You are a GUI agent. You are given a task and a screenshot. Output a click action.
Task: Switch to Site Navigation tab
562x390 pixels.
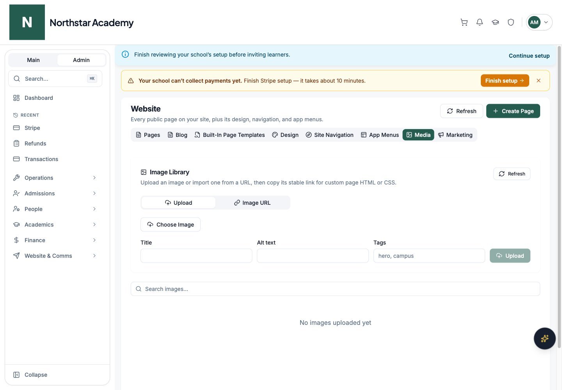(x=330, y=135)
